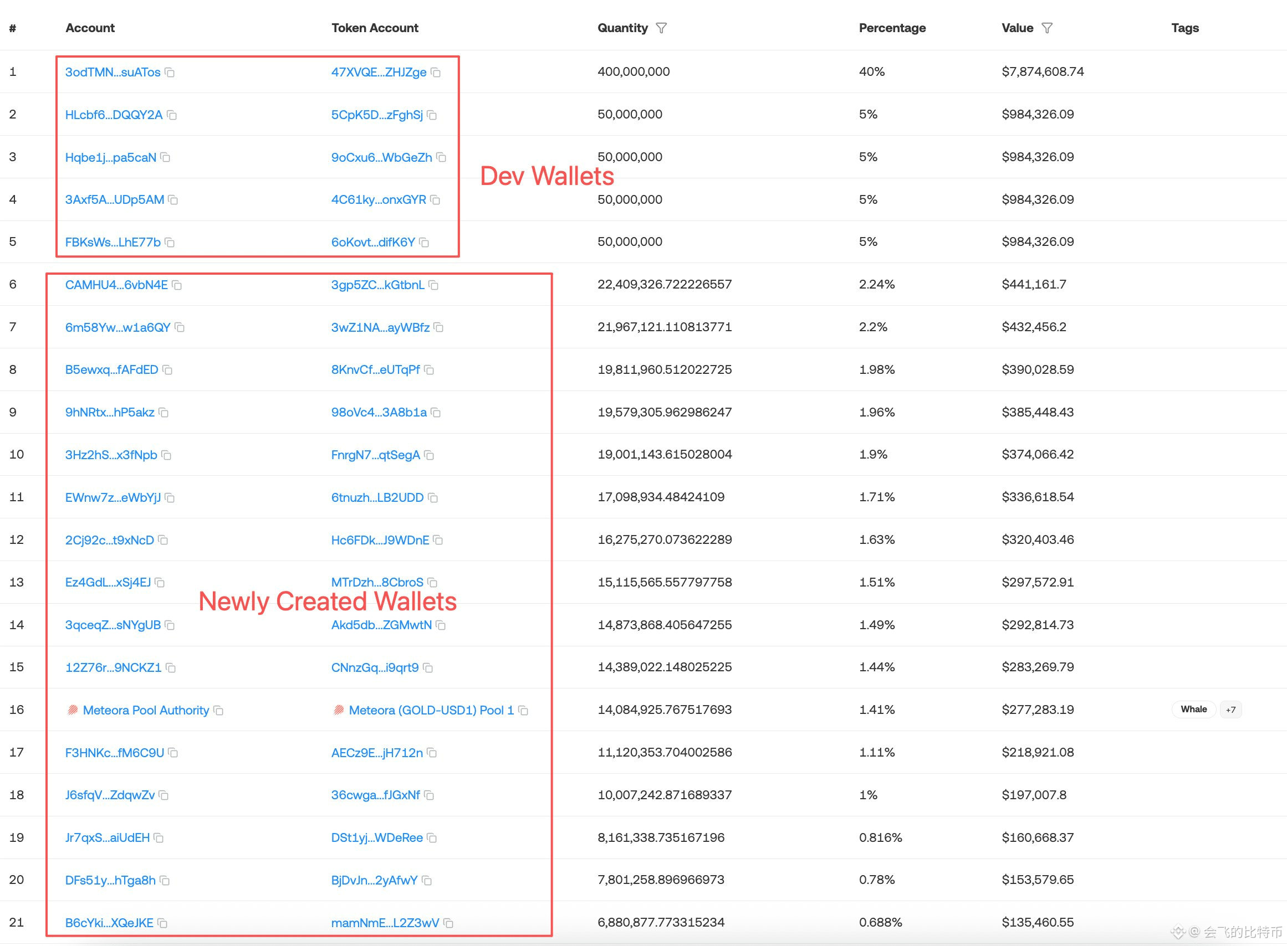The image size is (1287, 946).
Task: Open token account 36cwga...fJGxNf
Action: click(375, 795)
